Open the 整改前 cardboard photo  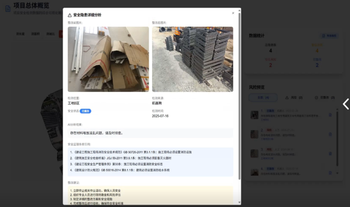coord(108,59)
